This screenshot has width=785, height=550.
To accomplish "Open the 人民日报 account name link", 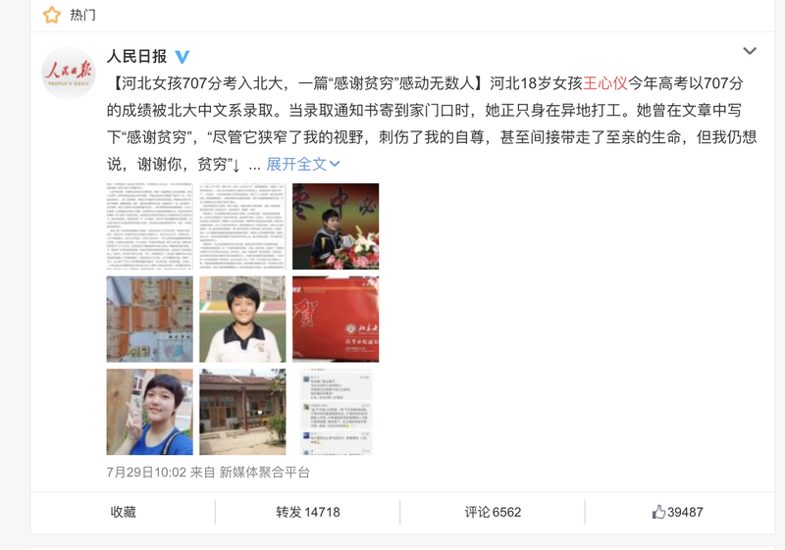I will [x=136, y=57].
